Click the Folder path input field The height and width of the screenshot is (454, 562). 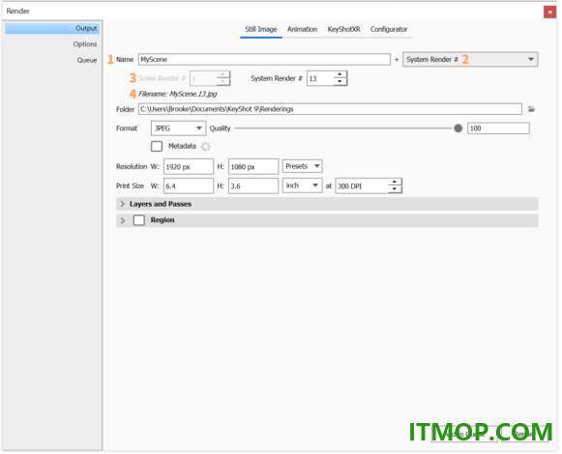pyautogui.click(x=330, y=109)
